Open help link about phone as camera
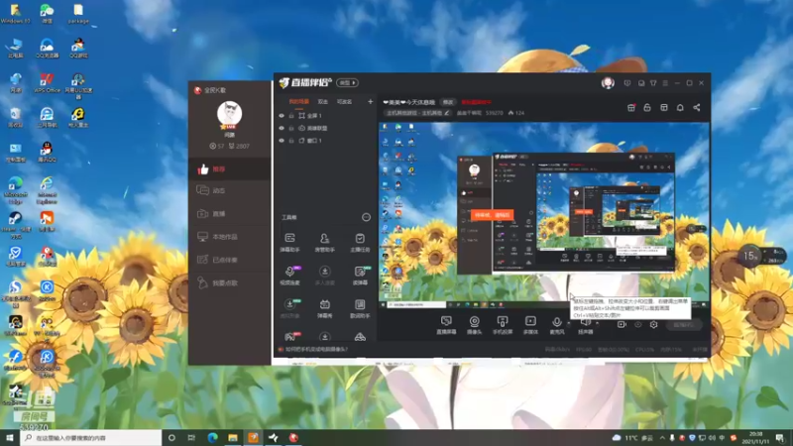Viewport: 793px width, 446px height. pos(316,350)
